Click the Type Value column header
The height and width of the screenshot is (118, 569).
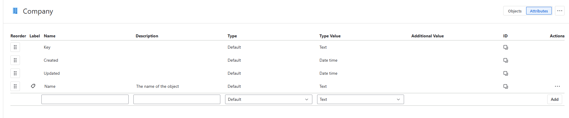tap(330, 36)
